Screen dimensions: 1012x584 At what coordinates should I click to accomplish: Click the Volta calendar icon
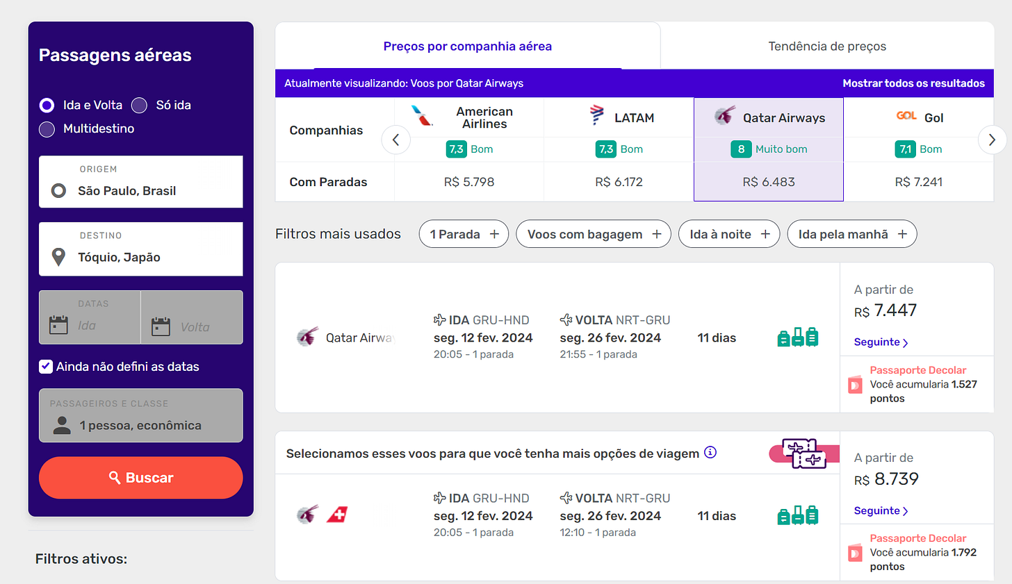point(161,326)
